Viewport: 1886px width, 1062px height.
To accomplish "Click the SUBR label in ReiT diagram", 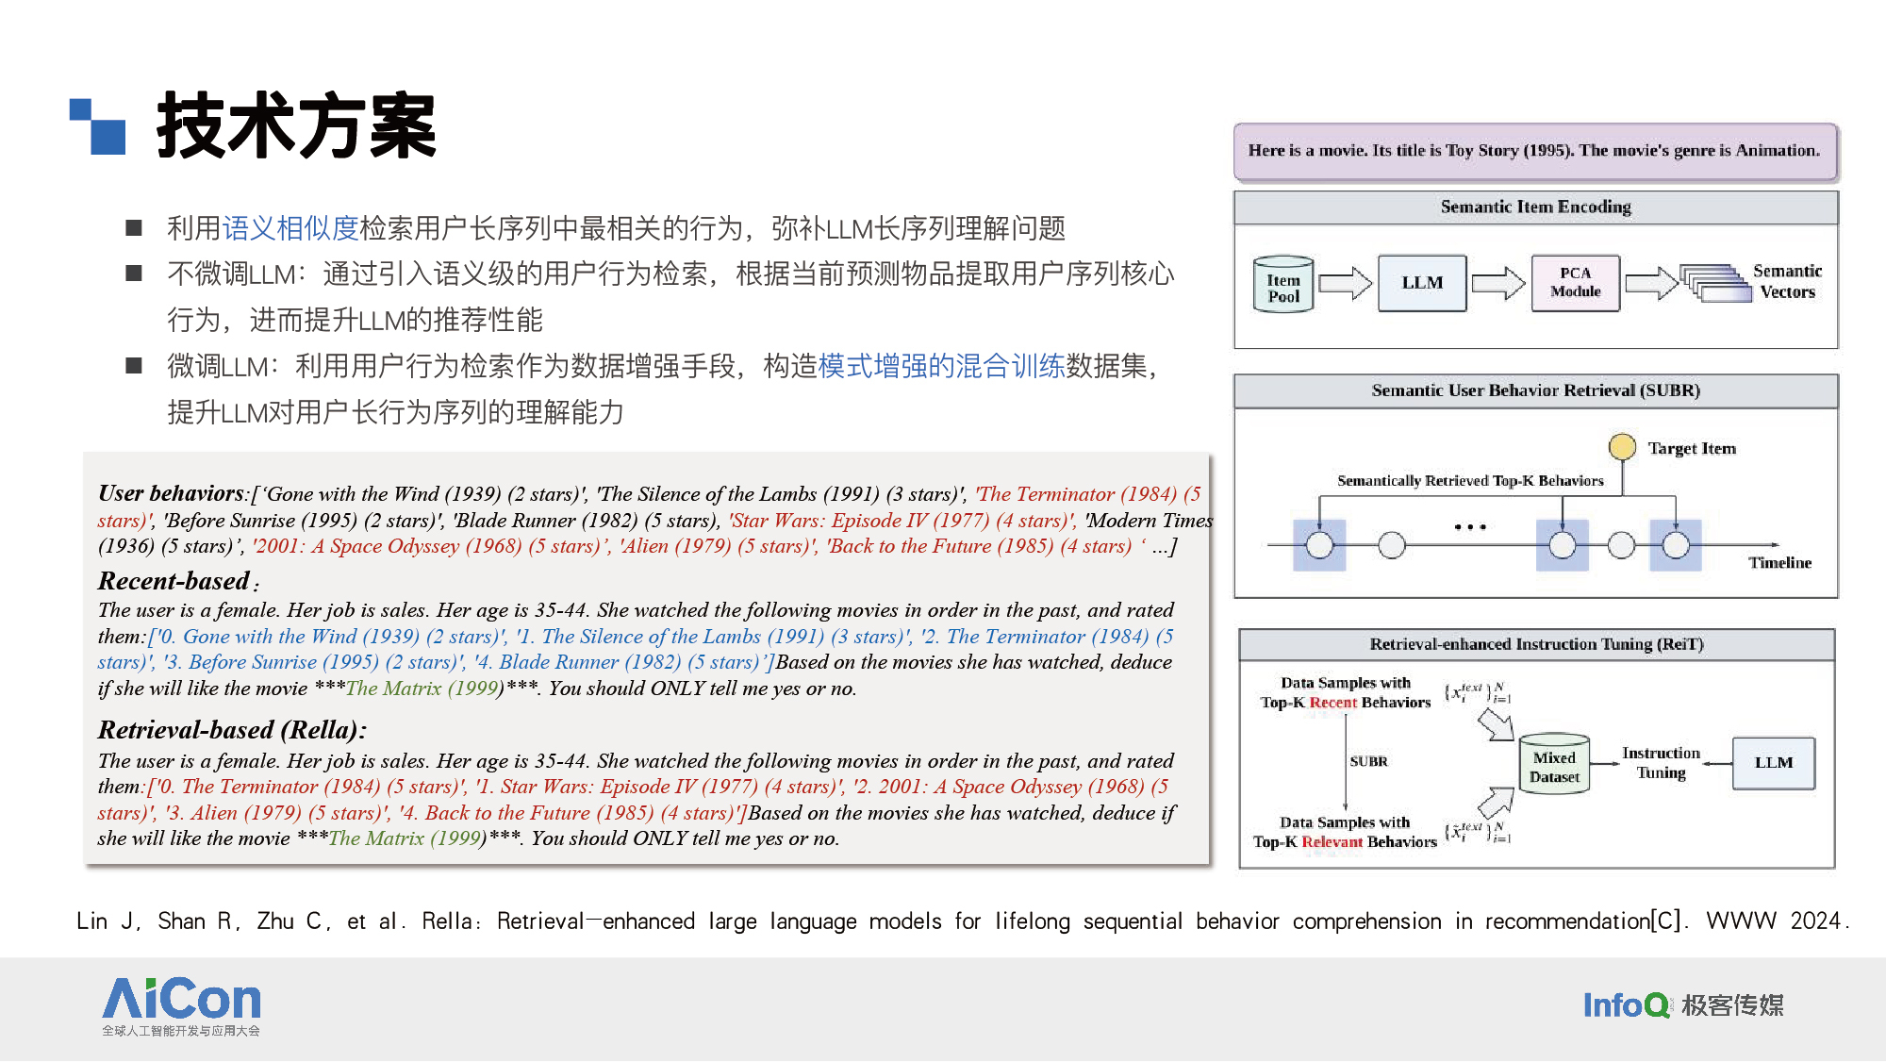I will (1368, 761).
